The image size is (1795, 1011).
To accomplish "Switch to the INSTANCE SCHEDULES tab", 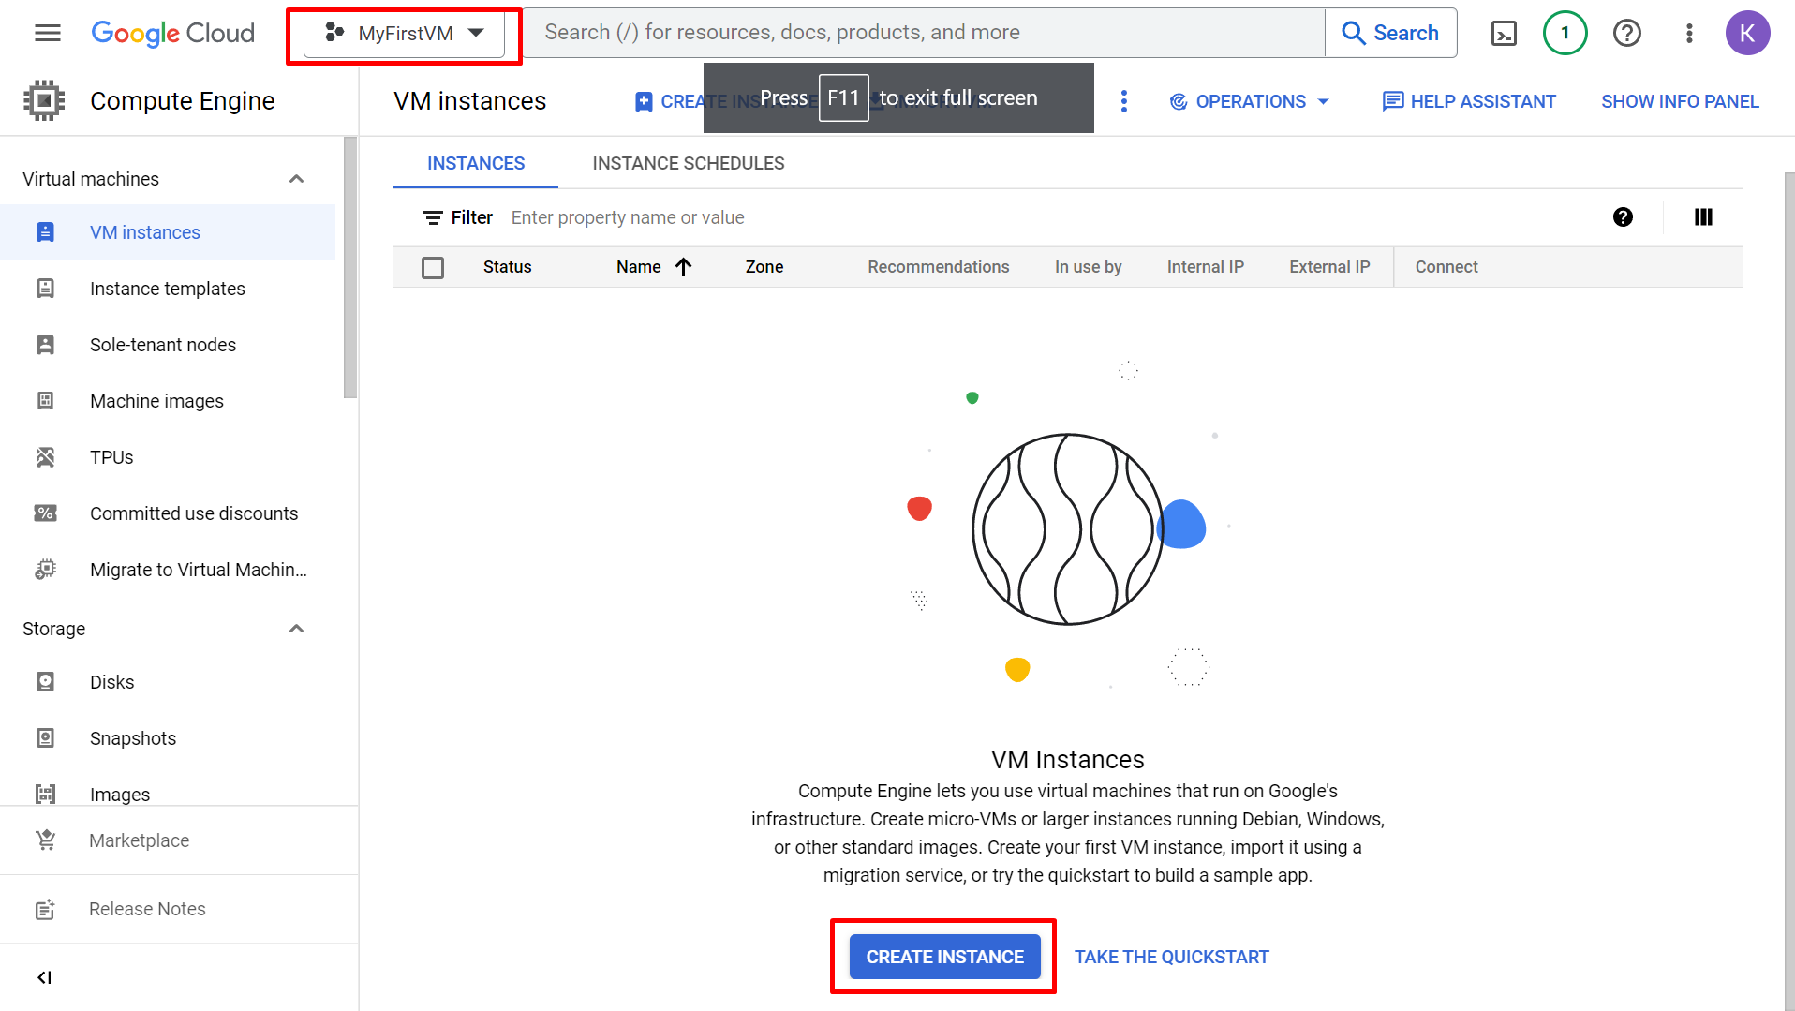I will (689, 164).
